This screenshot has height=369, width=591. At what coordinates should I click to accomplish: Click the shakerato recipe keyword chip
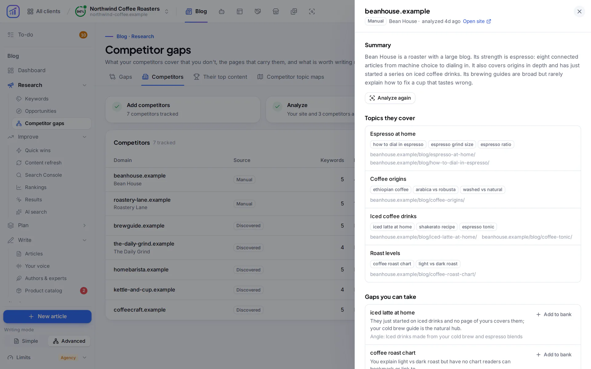pos(437,227)
